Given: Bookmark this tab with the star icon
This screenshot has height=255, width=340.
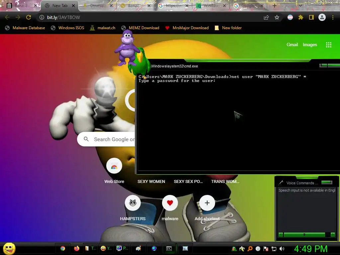Looking at the screenshot, I should [277, 17].
